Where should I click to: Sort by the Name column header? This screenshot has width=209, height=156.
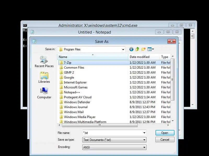click(93, 57)
